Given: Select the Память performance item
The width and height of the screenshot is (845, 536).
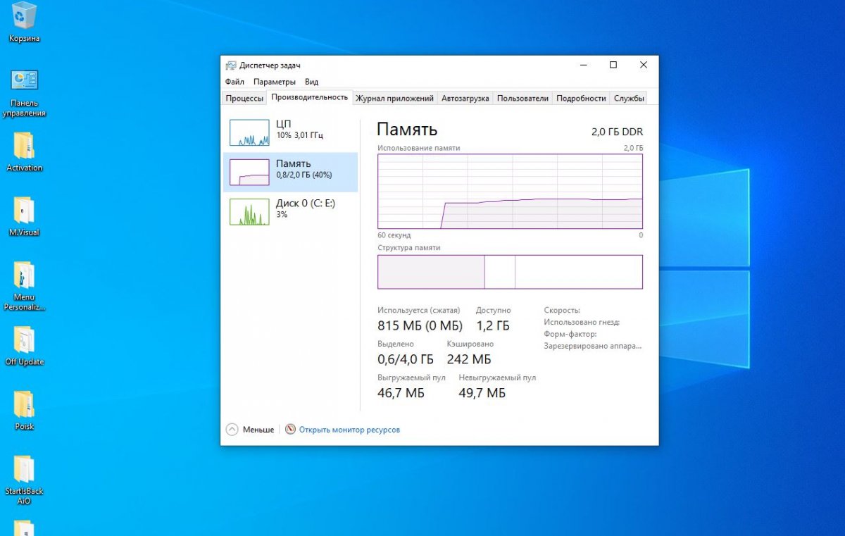Looking at the screenshot, I should tap(290, 172).
